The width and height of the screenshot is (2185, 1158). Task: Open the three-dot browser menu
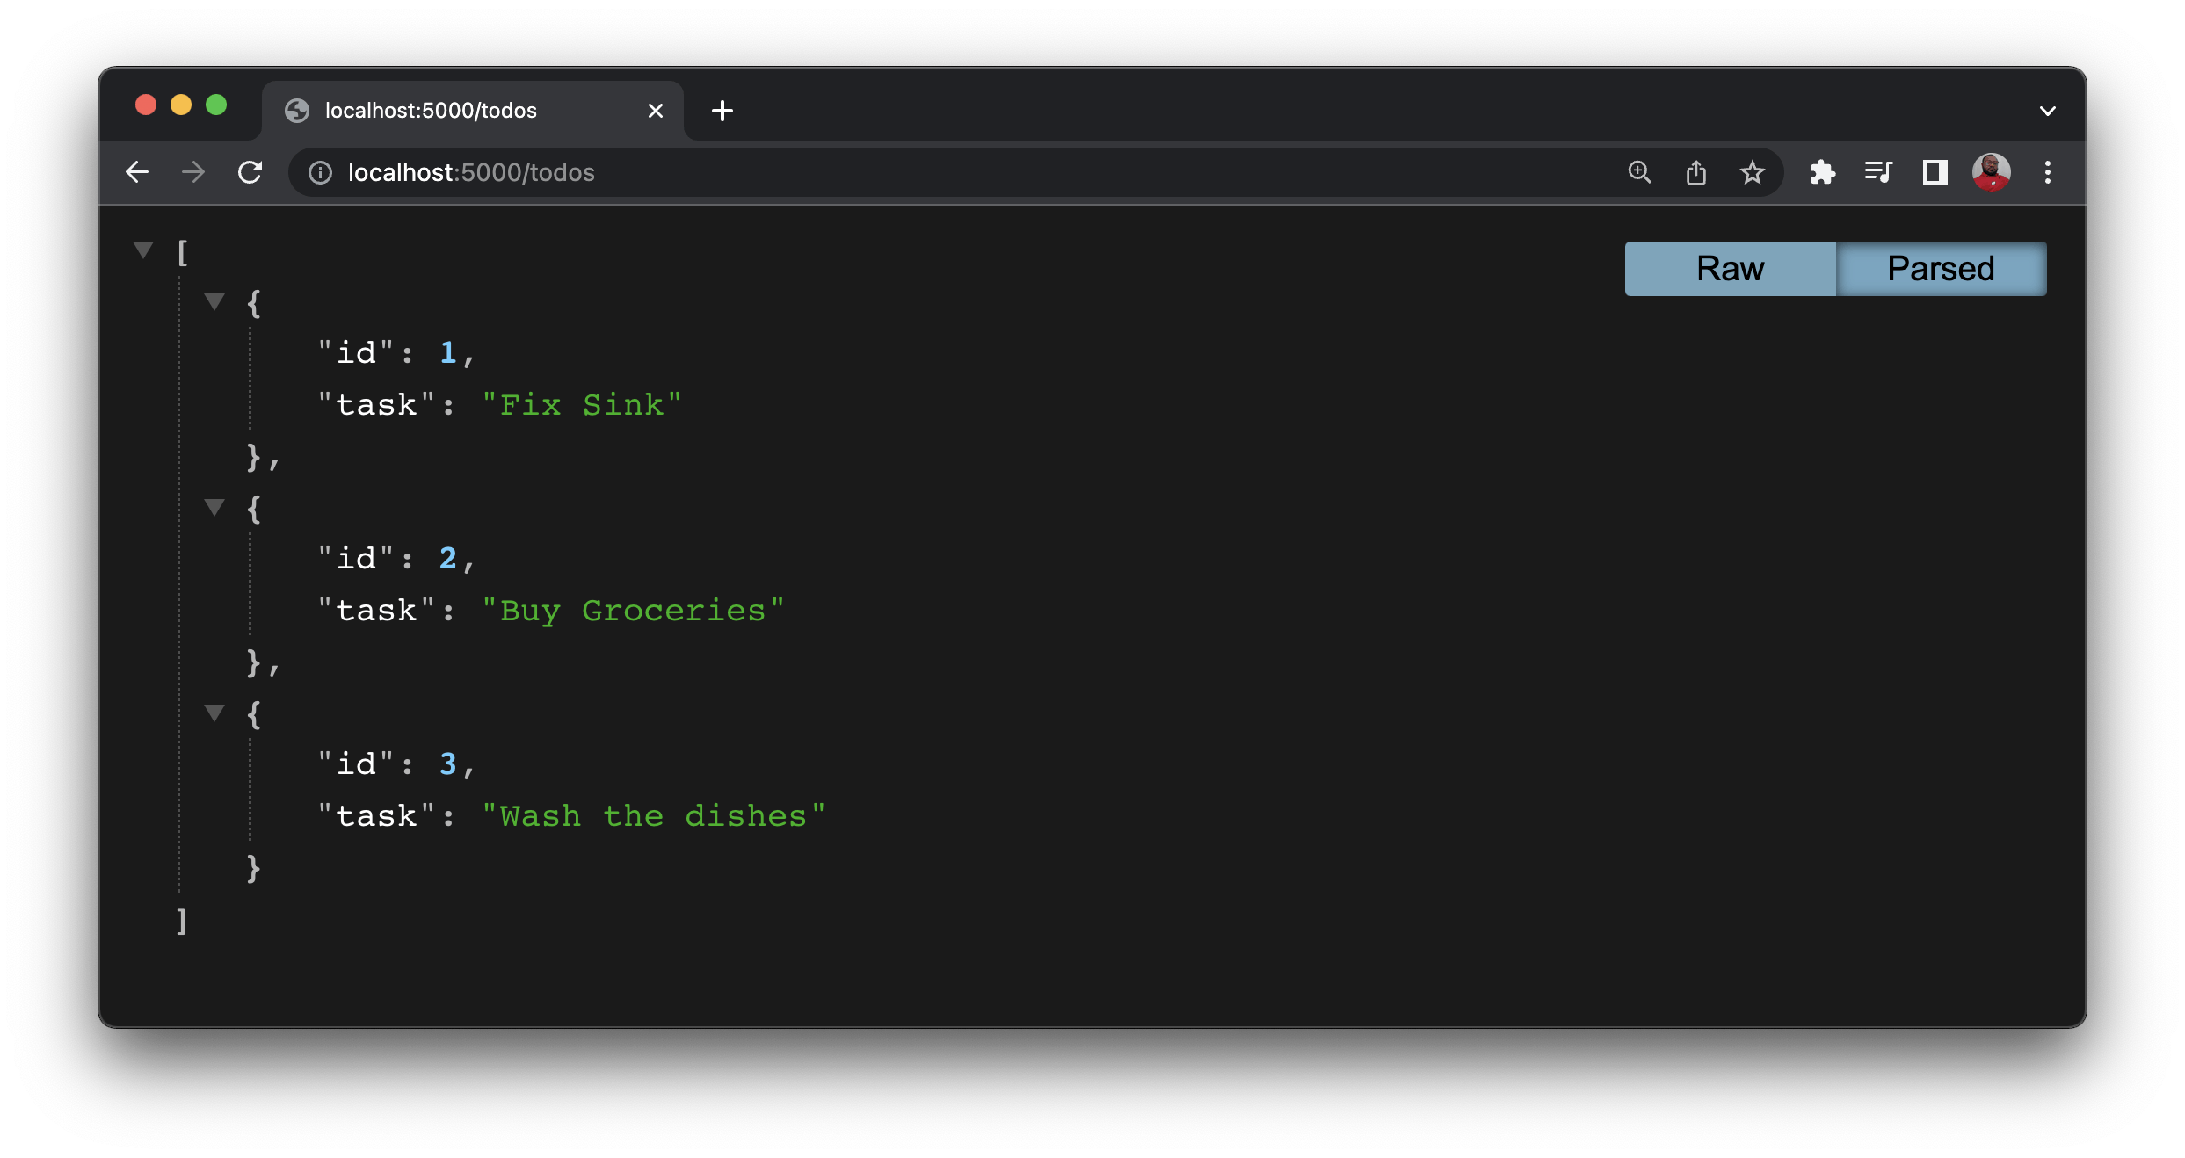click(2048, 172)
